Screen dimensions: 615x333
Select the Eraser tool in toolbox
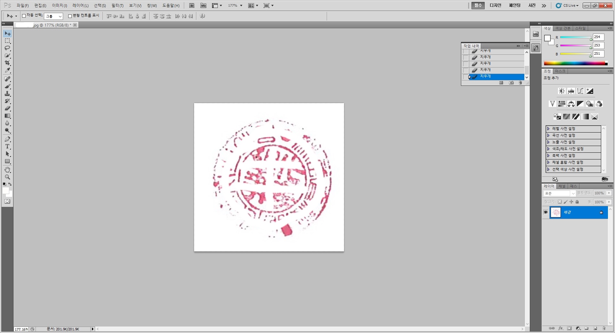pos(7,108)
